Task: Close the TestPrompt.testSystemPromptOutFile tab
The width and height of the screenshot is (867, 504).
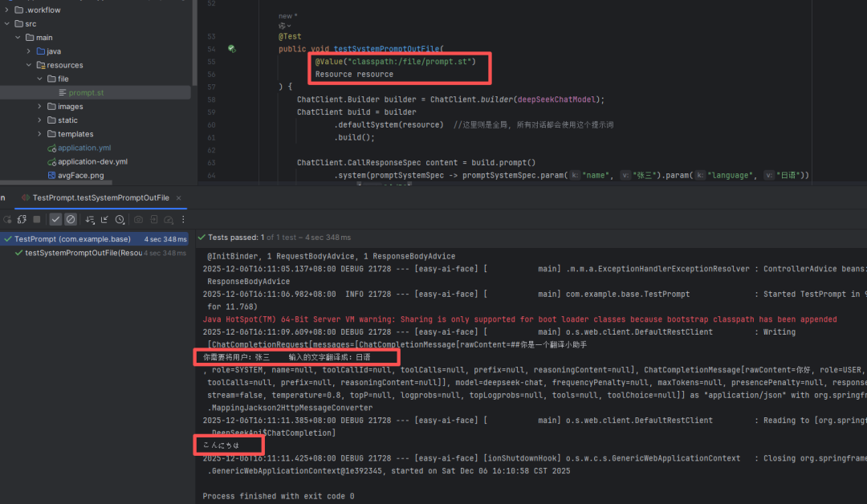Action: pyautogui.click(x=180, y=197)
